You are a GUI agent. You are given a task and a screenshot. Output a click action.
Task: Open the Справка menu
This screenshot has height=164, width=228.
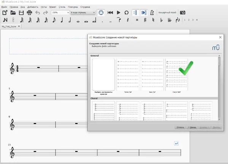pyautogui.click(x=85, y=7)
